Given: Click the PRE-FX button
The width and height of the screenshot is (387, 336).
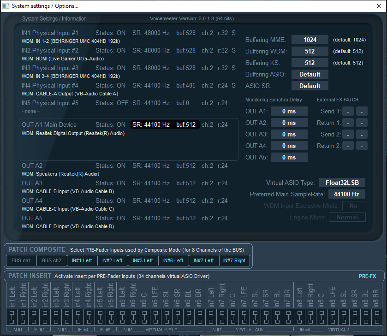Looking at the screenshot, I should (x=368, y=276).
